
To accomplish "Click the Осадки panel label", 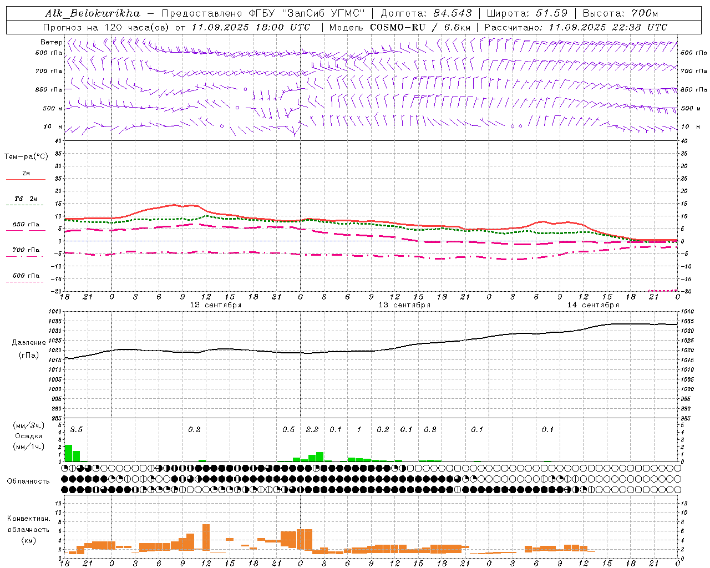I will 28,436.
